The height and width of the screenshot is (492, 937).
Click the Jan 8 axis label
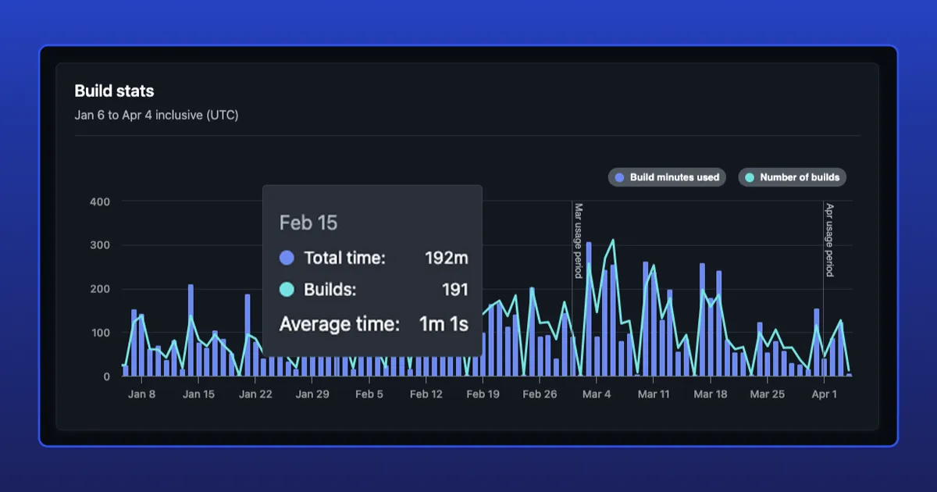(141, 394)
